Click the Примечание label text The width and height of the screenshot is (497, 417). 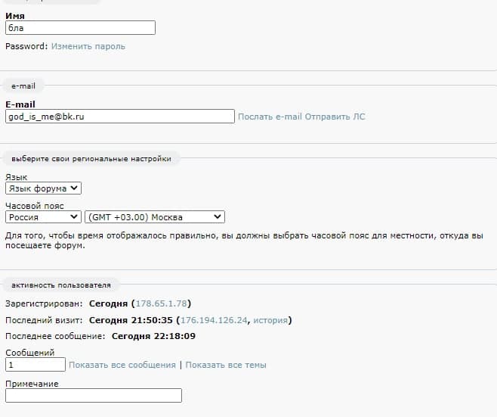(32, 384)
